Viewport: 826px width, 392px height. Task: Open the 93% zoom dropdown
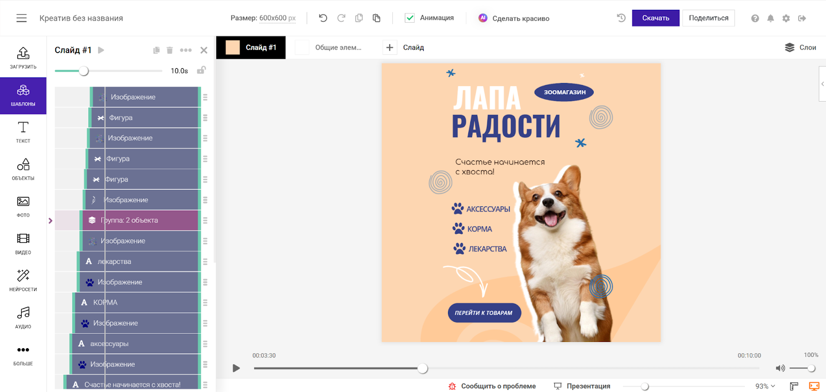click(x=765, y=386)
